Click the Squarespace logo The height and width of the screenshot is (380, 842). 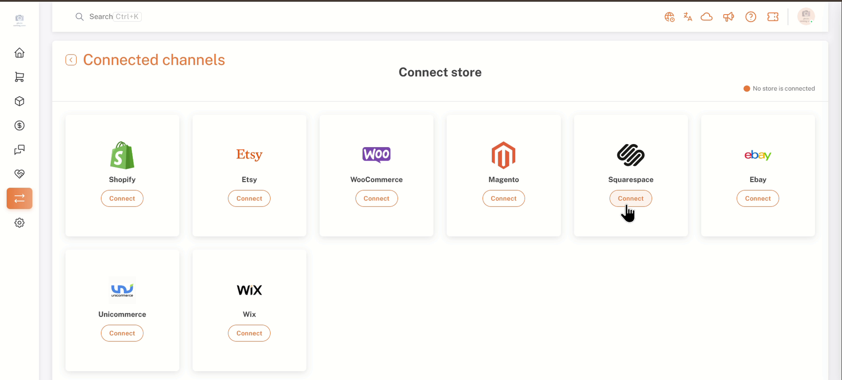tap(631, 155)
